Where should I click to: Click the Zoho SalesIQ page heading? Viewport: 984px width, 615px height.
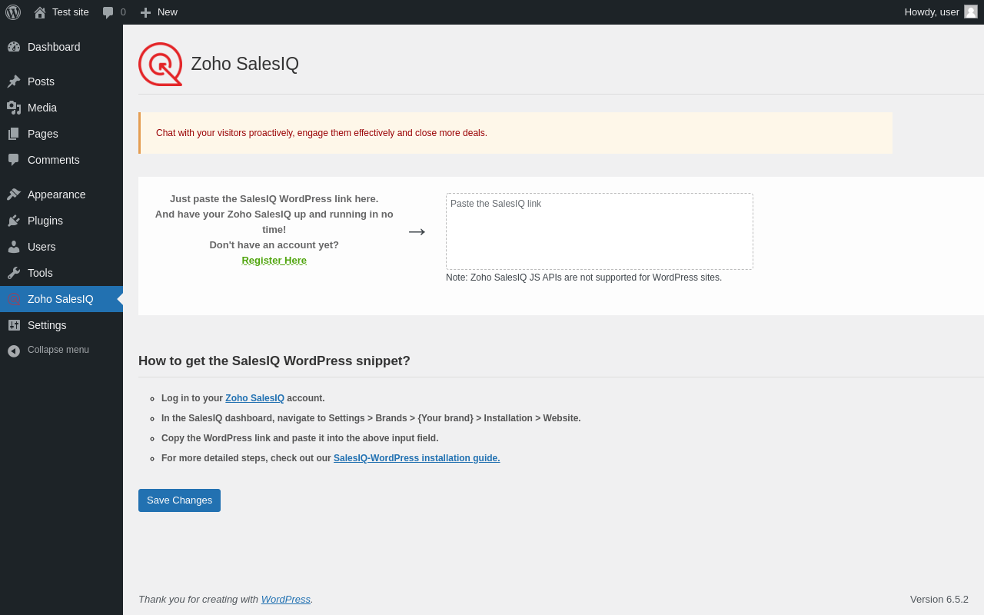[x=245, y=64]
